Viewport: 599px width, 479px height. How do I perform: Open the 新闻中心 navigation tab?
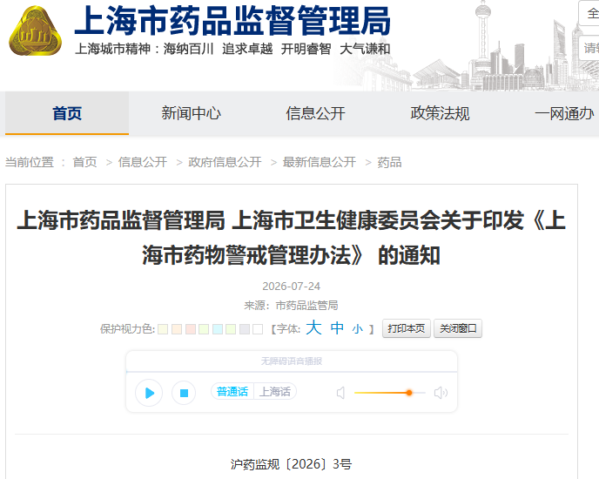pyautogui.click(x=191, y=113)
